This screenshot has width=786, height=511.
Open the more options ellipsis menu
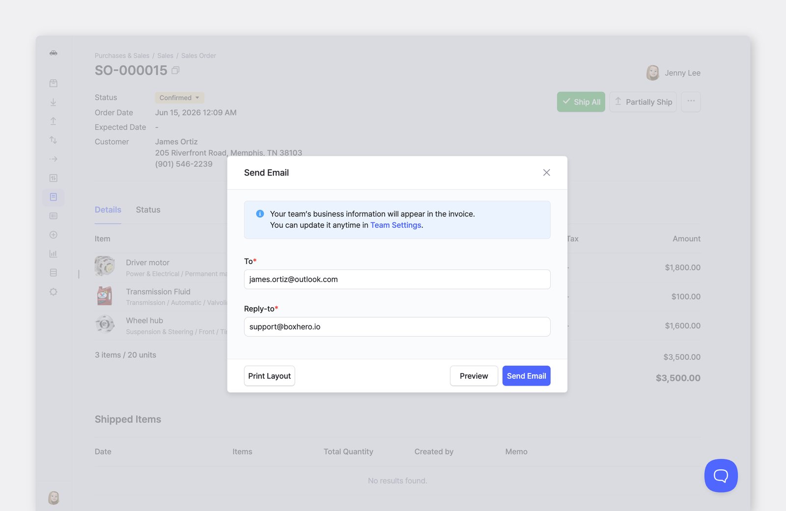691,102
